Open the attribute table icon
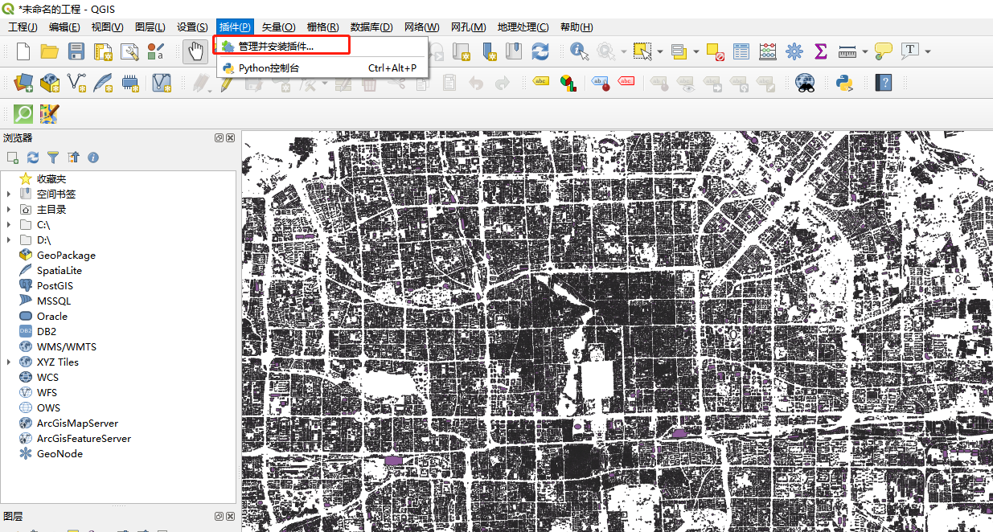The height and width of the screenshot is (532, 993). pyautogui.click(x=741, y=51)
